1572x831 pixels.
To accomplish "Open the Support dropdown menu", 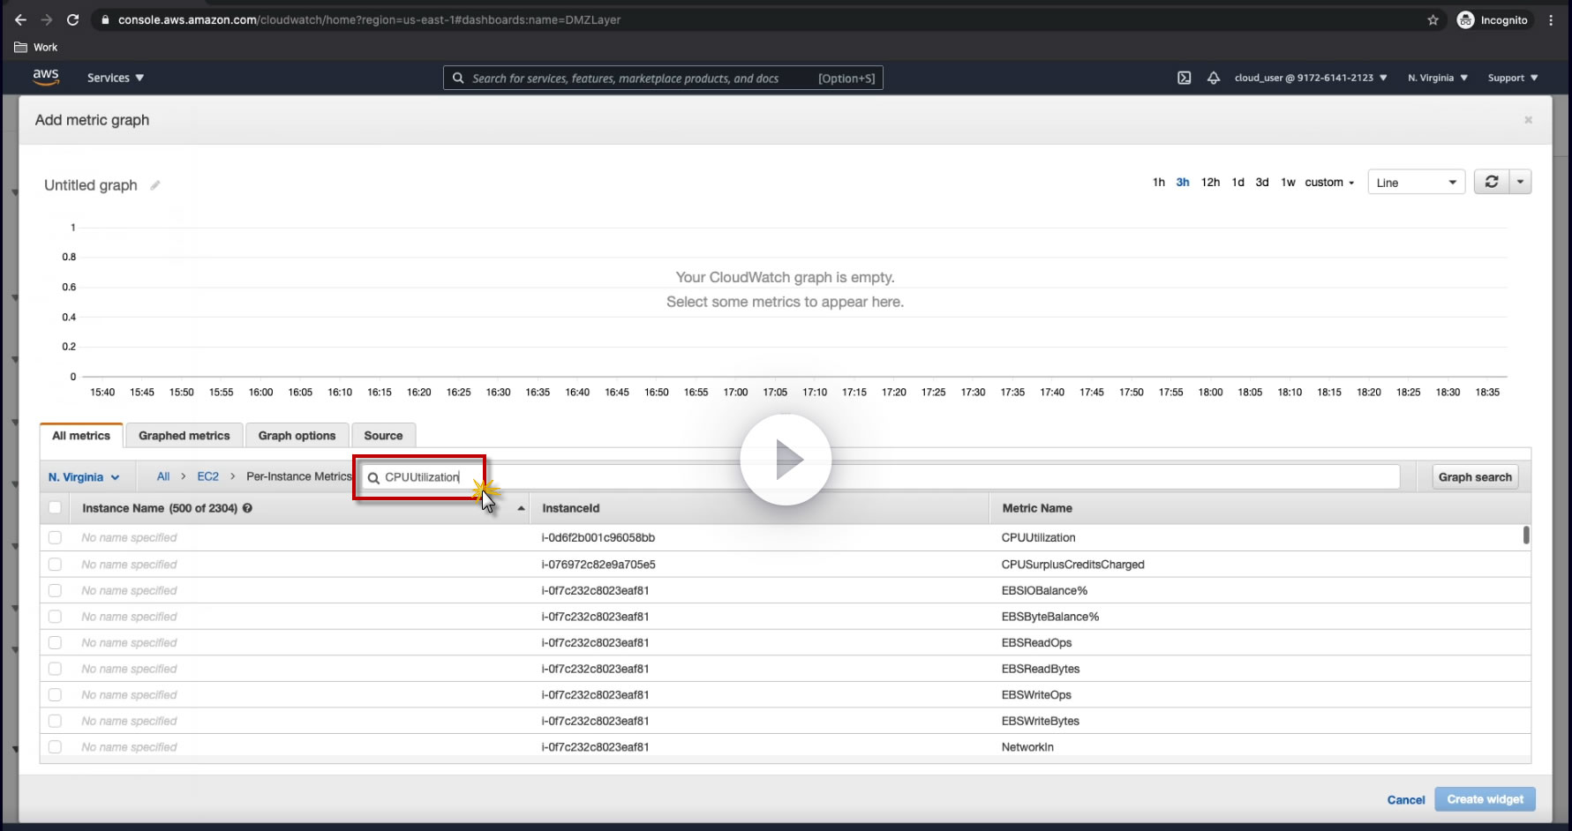I will [1513, 78].
